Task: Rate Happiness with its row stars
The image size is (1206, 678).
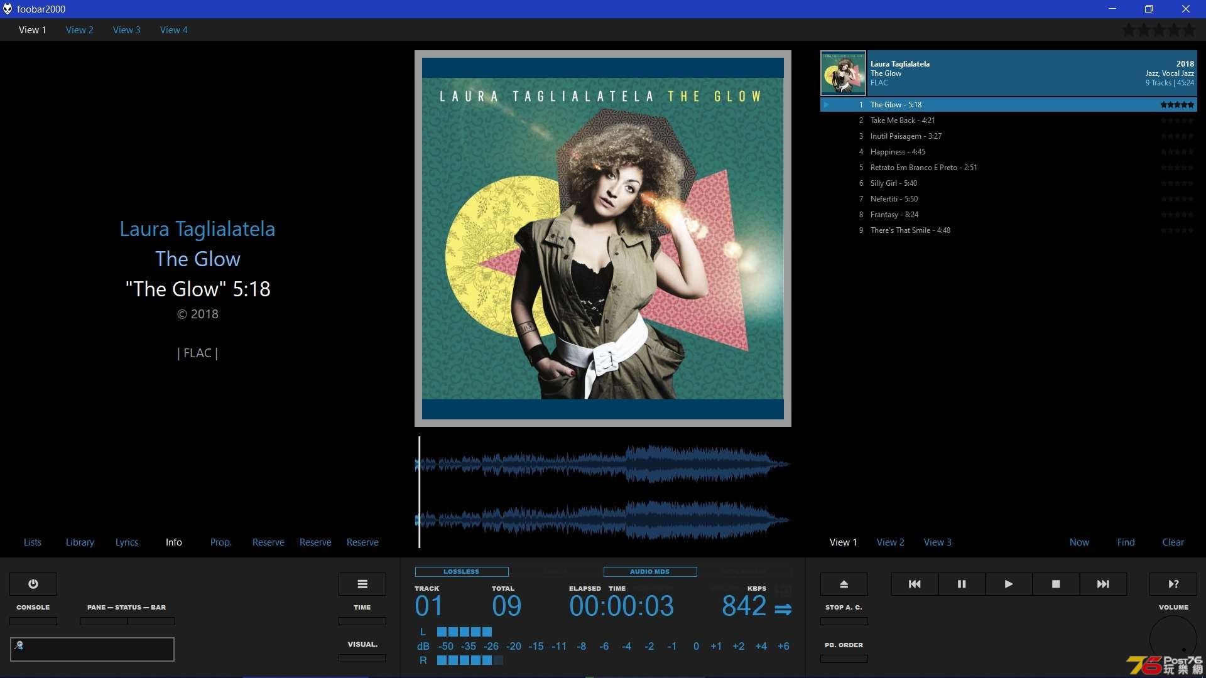Action: tap(1177, 152)
